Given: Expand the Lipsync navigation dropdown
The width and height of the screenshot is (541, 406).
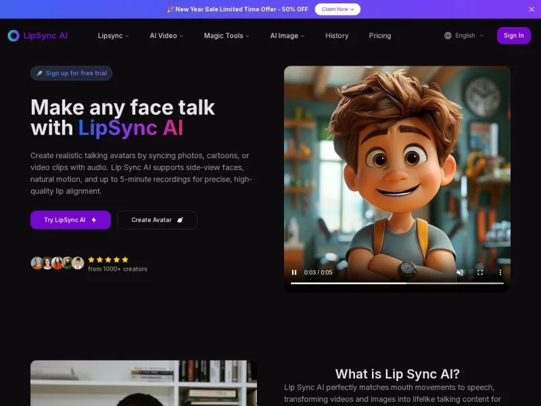Looking at the screenshot, I should (x=113, y=36).
